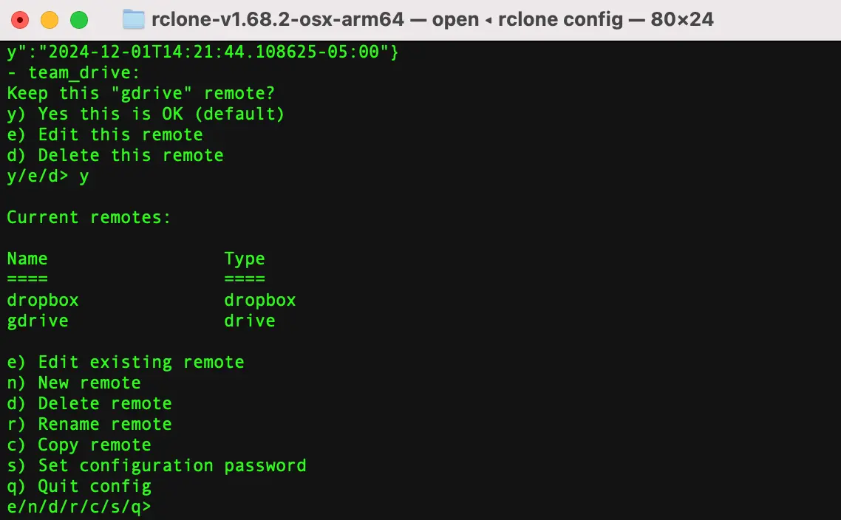Click the 'Edit existing remote' menu line

pos(126,363)
